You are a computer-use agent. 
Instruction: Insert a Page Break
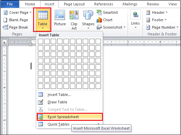[15, 27]
